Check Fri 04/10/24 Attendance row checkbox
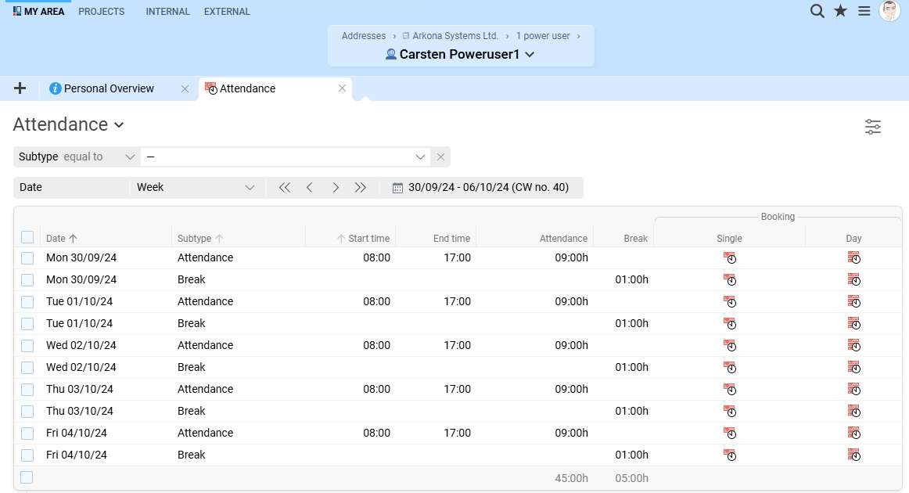This screenshot has width=909, height=493. click(27, 434)
